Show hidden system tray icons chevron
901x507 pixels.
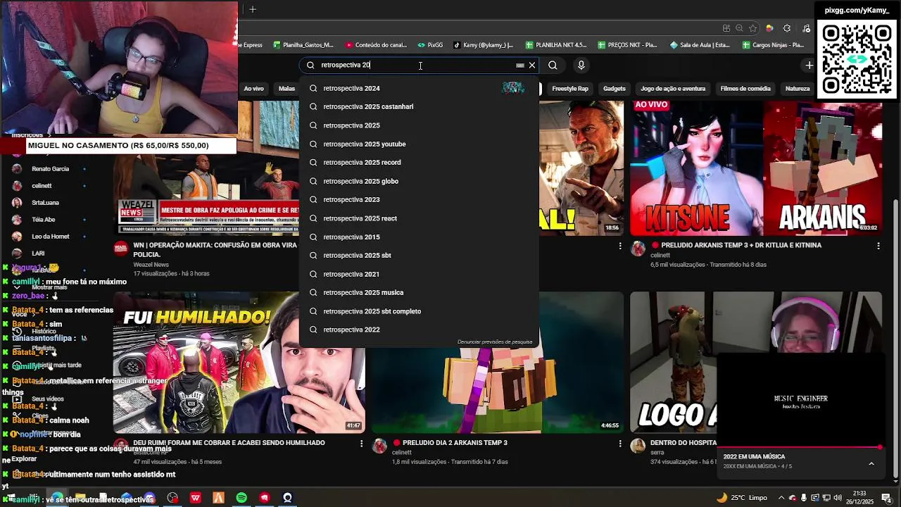(x=781, y=498)
